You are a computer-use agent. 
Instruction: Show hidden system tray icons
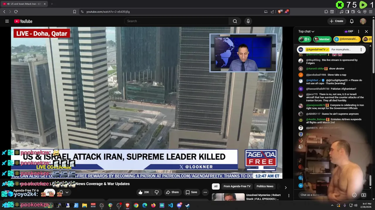coord(332,205)
